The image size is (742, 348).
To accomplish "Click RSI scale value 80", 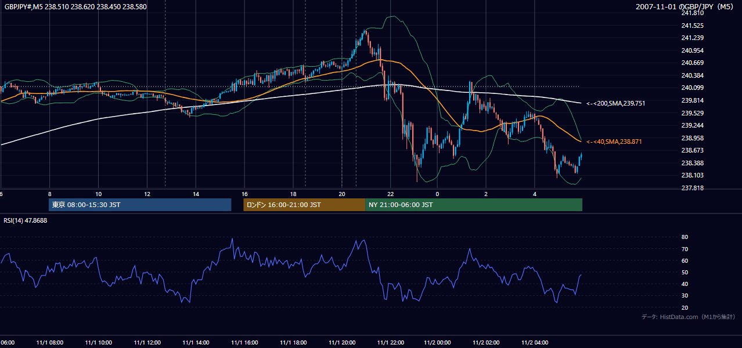I will click(x=685, y=237).
